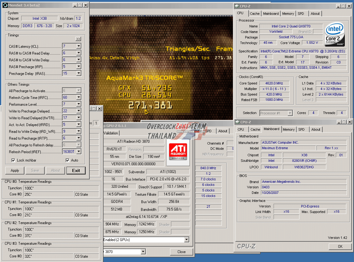Click OK in the lower CPU-Z window

click(340, 246)
